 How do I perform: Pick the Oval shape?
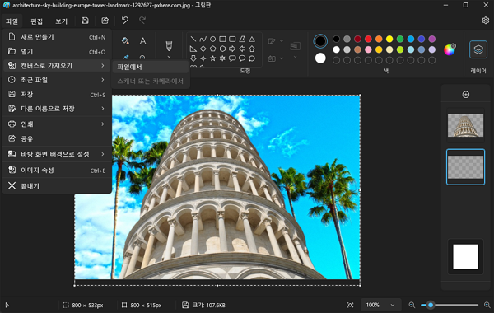click(x=212, y=39)
